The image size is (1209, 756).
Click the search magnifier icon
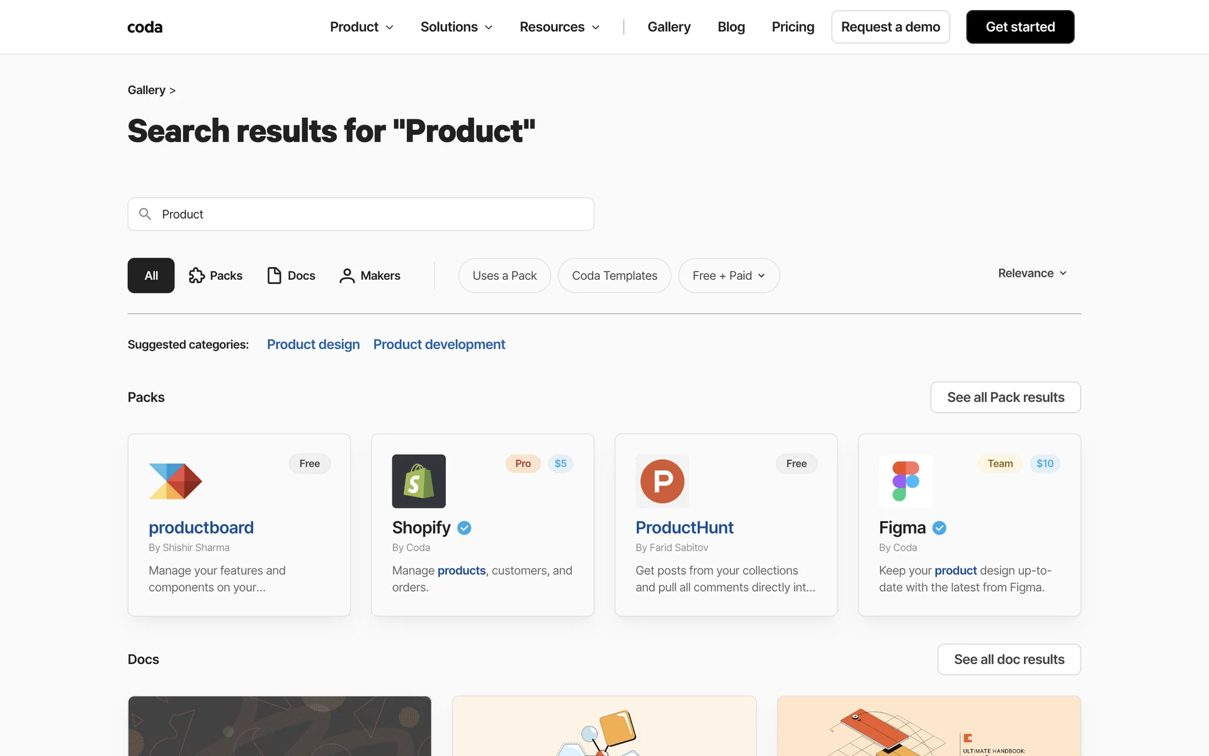[145, 214]
